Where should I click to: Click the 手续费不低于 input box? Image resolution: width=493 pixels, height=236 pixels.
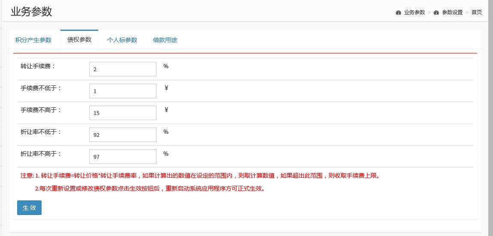pyautogui.click(x=123, y=91)
